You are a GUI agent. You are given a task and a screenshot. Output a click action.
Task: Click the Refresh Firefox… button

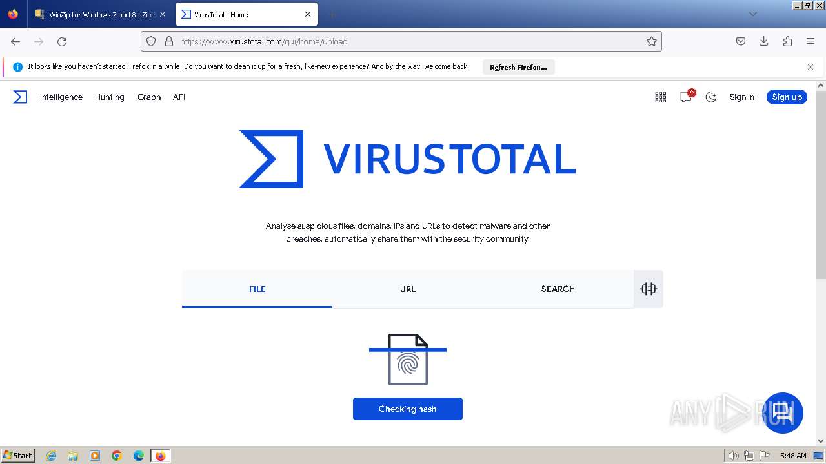point(518,67)
